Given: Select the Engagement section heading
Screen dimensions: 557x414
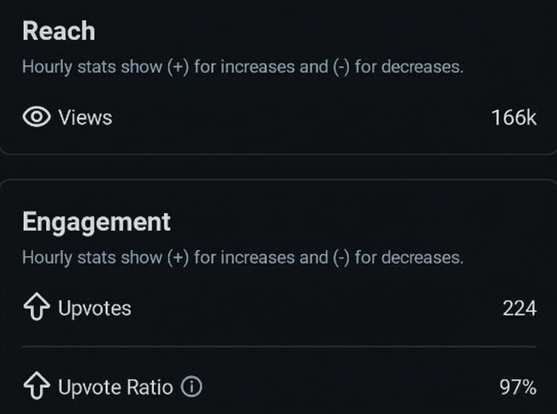Looking at the screenshot, I should 96,222.
